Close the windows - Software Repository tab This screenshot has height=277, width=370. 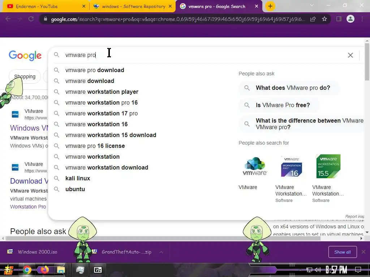(170, 6)
